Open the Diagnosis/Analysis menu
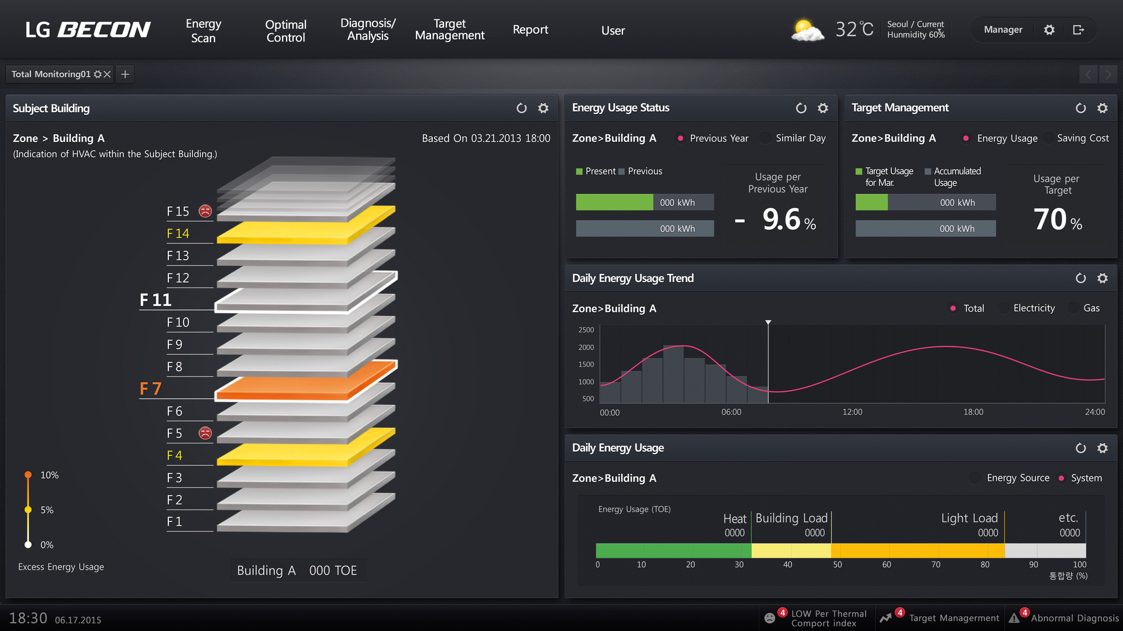 coord(367,30)
